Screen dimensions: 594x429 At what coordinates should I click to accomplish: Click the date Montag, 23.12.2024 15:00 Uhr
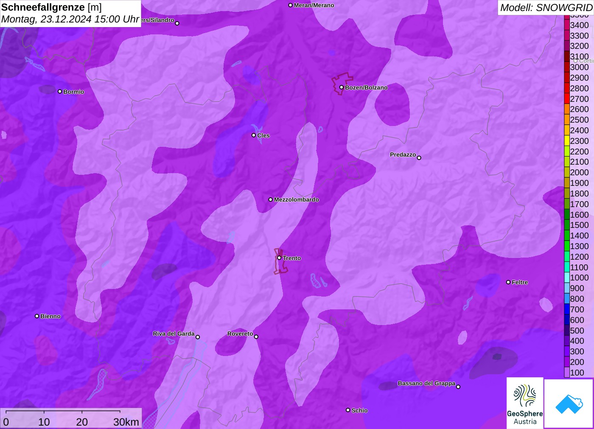point(70,19)
